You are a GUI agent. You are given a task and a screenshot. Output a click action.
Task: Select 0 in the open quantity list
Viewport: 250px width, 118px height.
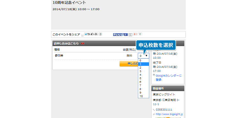click(x=143, y=60)
